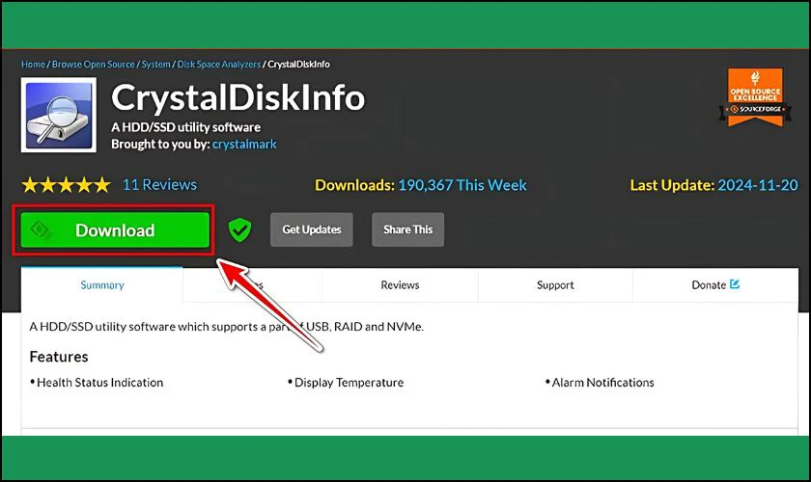This screenshot has height=482, width=811.
Task: Click the five-star rating stars
Action: click(x=66, y=185)
